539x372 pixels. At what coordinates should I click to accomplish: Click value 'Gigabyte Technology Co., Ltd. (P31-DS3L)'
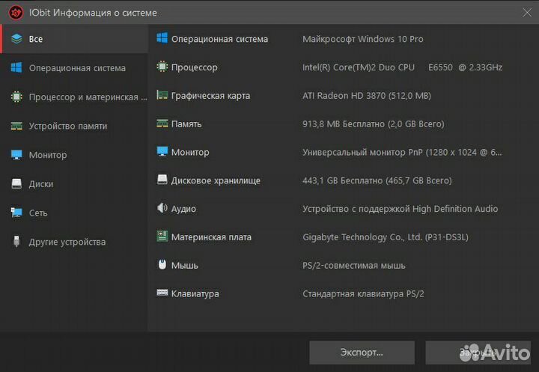(x=385, y=237)
